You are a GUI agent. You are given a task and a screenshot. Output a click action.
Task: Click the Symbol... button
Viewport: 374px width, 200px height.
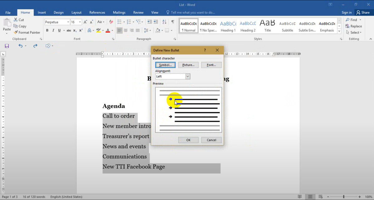coord(165,65)
